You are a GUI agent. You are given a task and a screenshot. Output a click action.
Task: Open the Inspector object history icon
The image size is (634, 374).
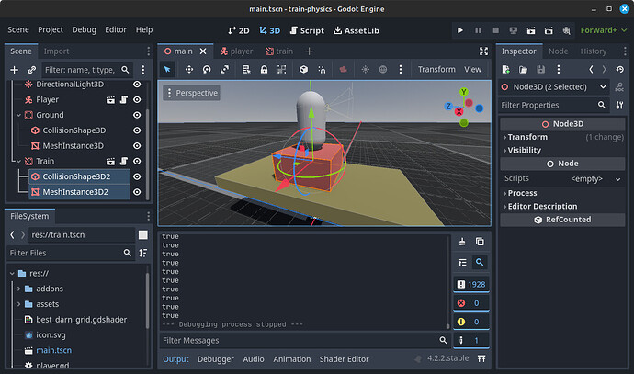pos(620,70)
